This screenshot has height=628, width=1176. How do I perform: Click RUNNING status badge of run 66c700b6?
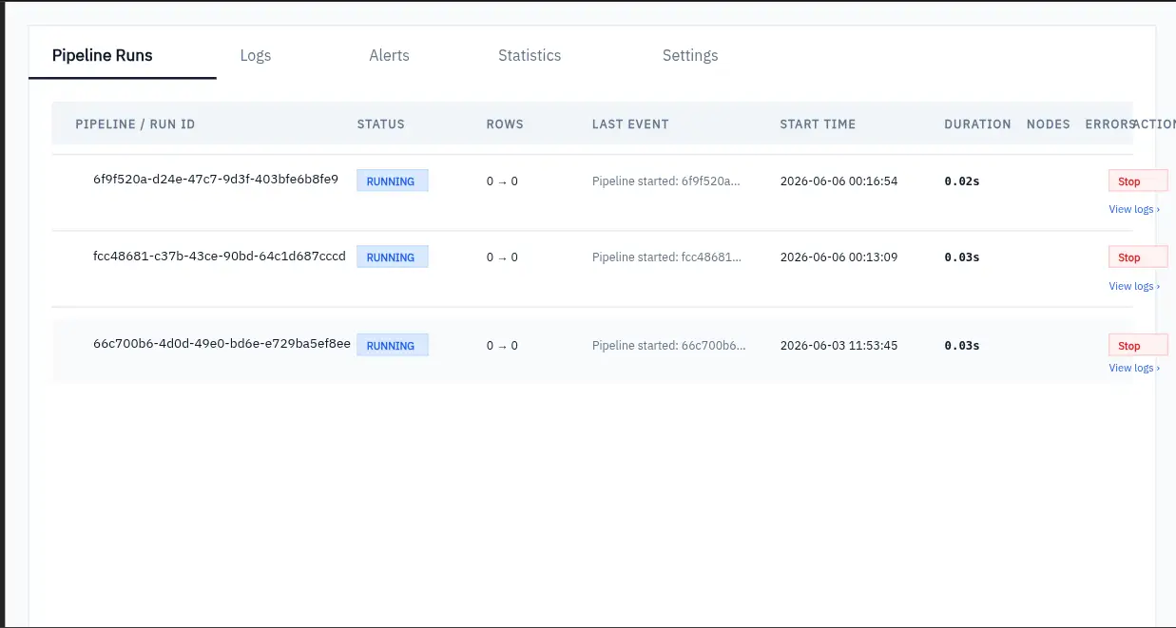pyautogui.click(x=392, y=346)
